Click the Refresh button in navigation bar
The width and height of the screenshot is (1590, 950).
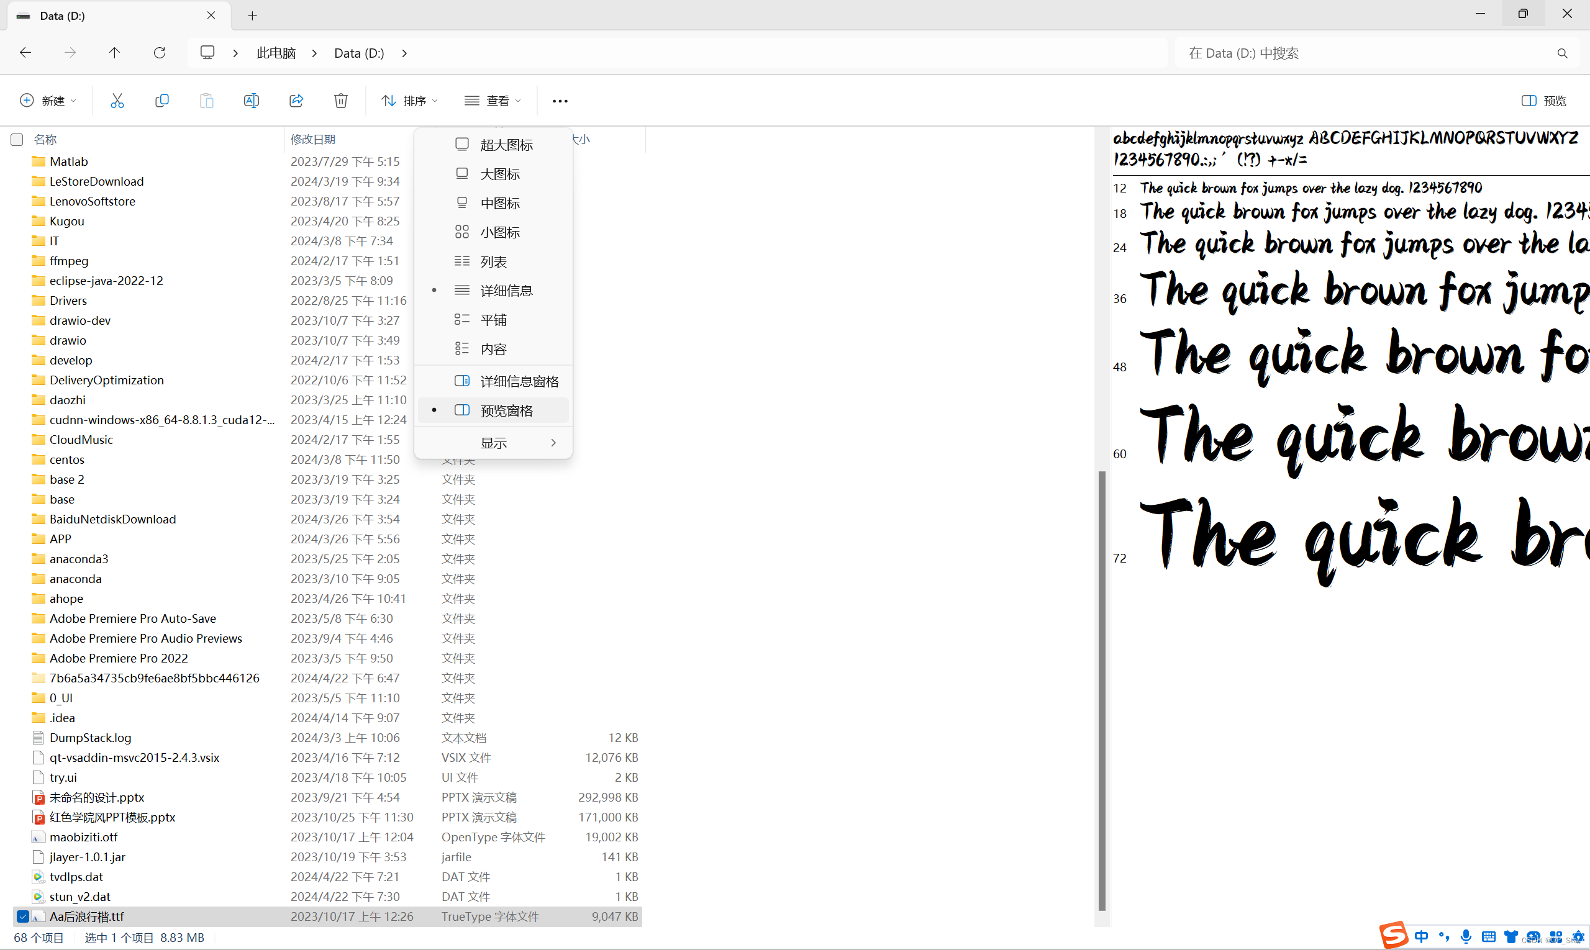(160, 53)
